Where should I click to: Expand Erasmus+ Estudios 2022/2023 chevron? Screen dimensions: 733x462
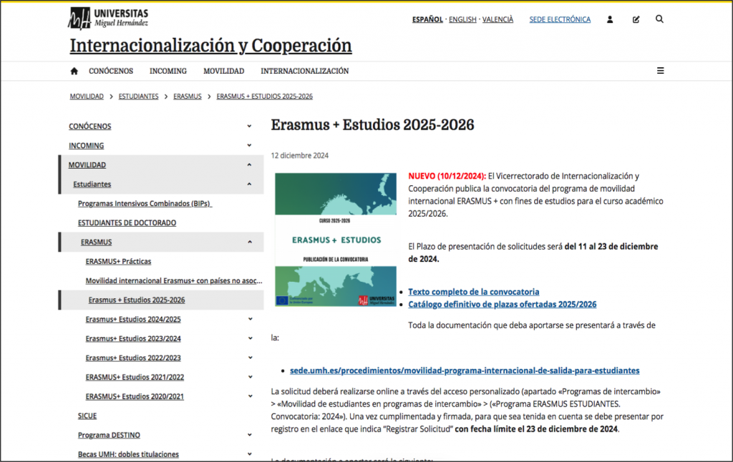coord(250,358)
